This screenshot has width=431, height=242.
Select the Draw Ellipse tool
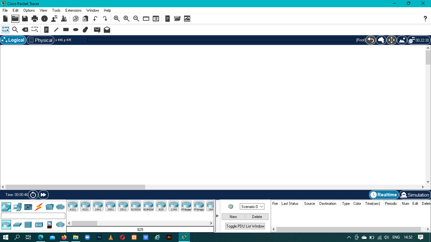(76, 30)
